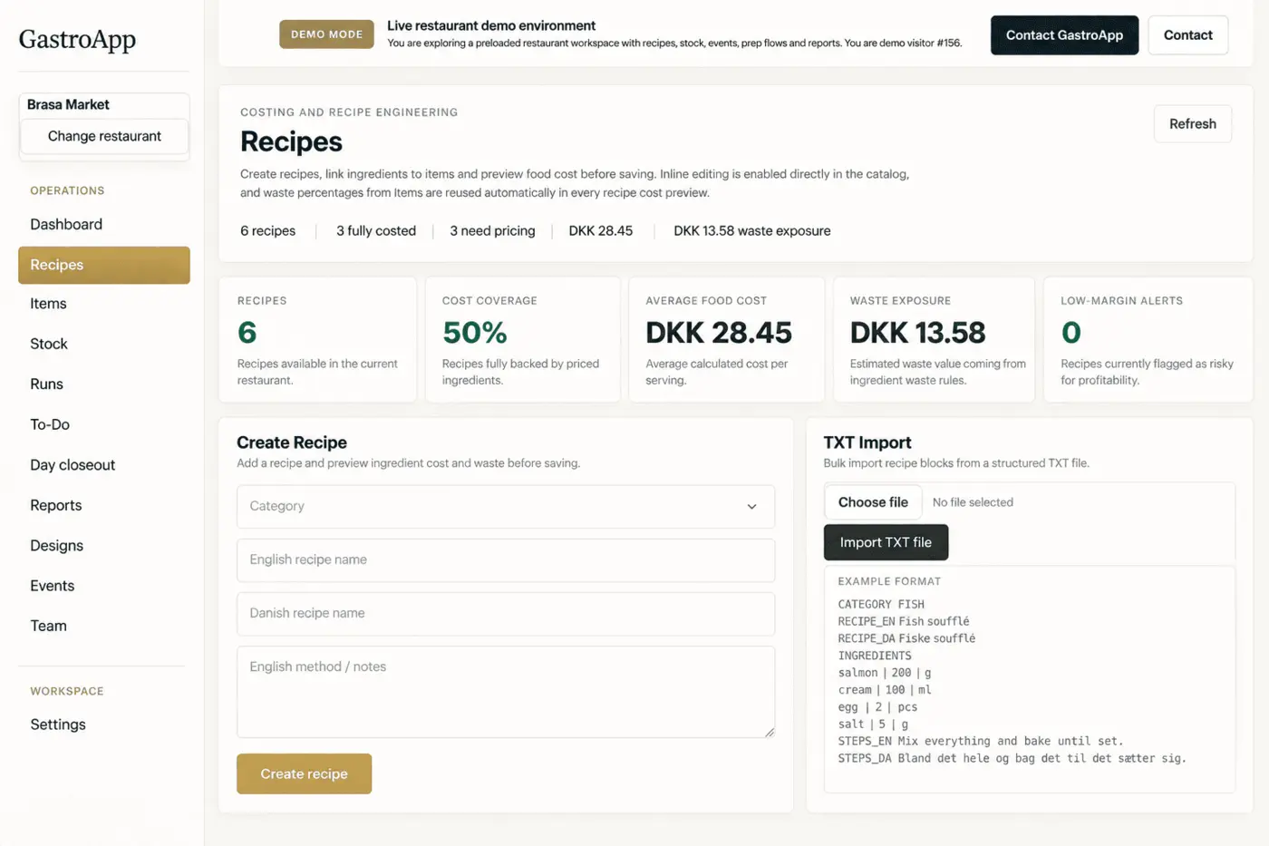Click the Contact GastroApp button
This screenshot has width=1269, height=846.
click(x=1064, y=35)
